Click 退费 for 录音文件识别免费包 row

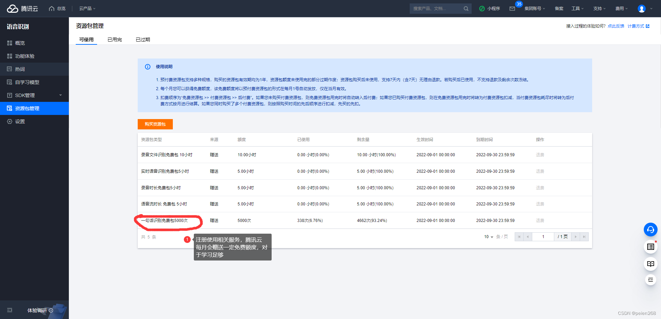(540, 155)
